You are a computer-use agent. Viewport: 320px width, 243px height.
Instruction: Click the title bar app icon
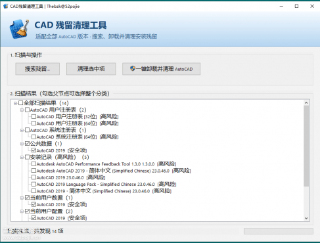[5, 6]
